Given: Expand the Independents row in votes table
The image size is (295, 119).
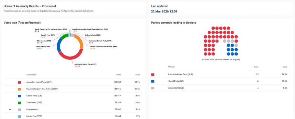Looking at the screenshot, I should pos(10,109).
